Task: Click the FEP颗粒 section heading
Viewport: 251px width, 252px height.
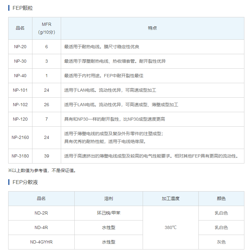Action: pos(23,8)
